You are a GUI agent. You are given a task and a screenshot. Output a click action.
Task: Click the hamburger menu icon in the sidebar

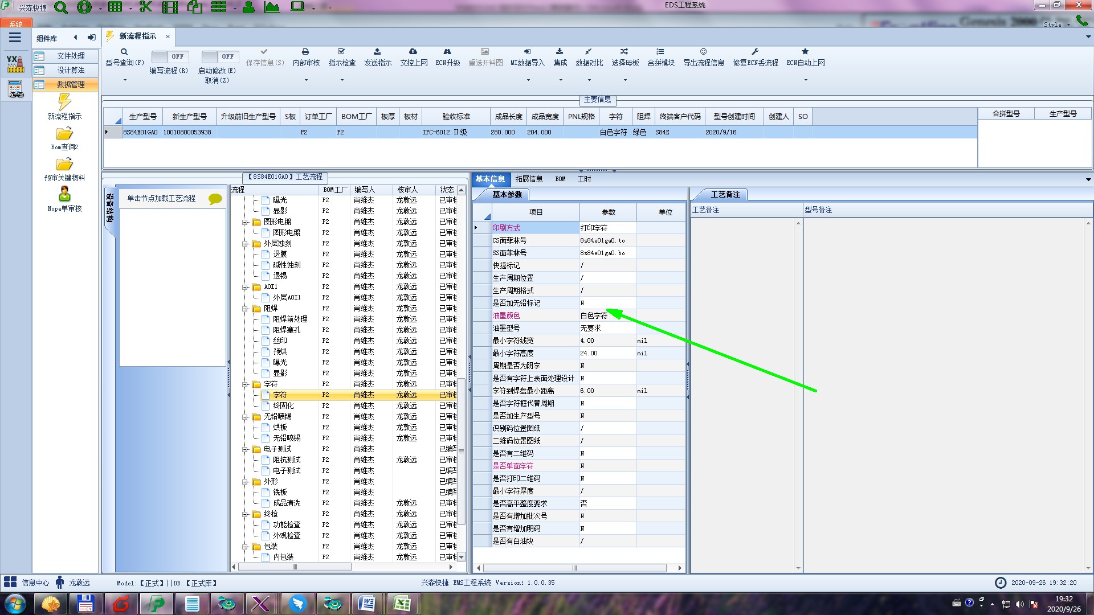(x=15, y=38)
